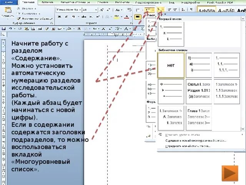Click the Bullets list icon
The width and height of the screenshot is (246, 185).
[x=138, y=10]
